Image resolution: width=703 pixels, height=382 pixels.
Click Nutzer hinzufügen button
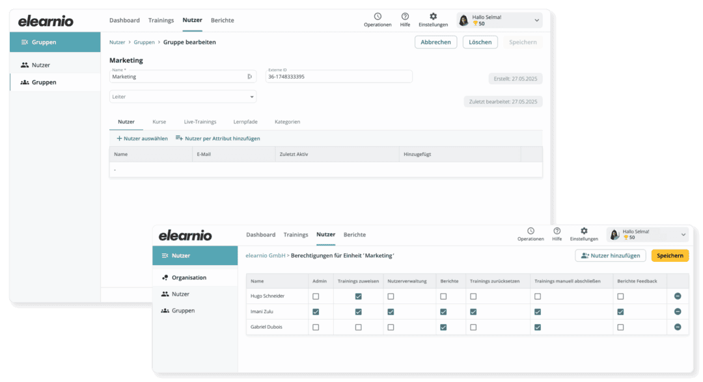[610, 256]
